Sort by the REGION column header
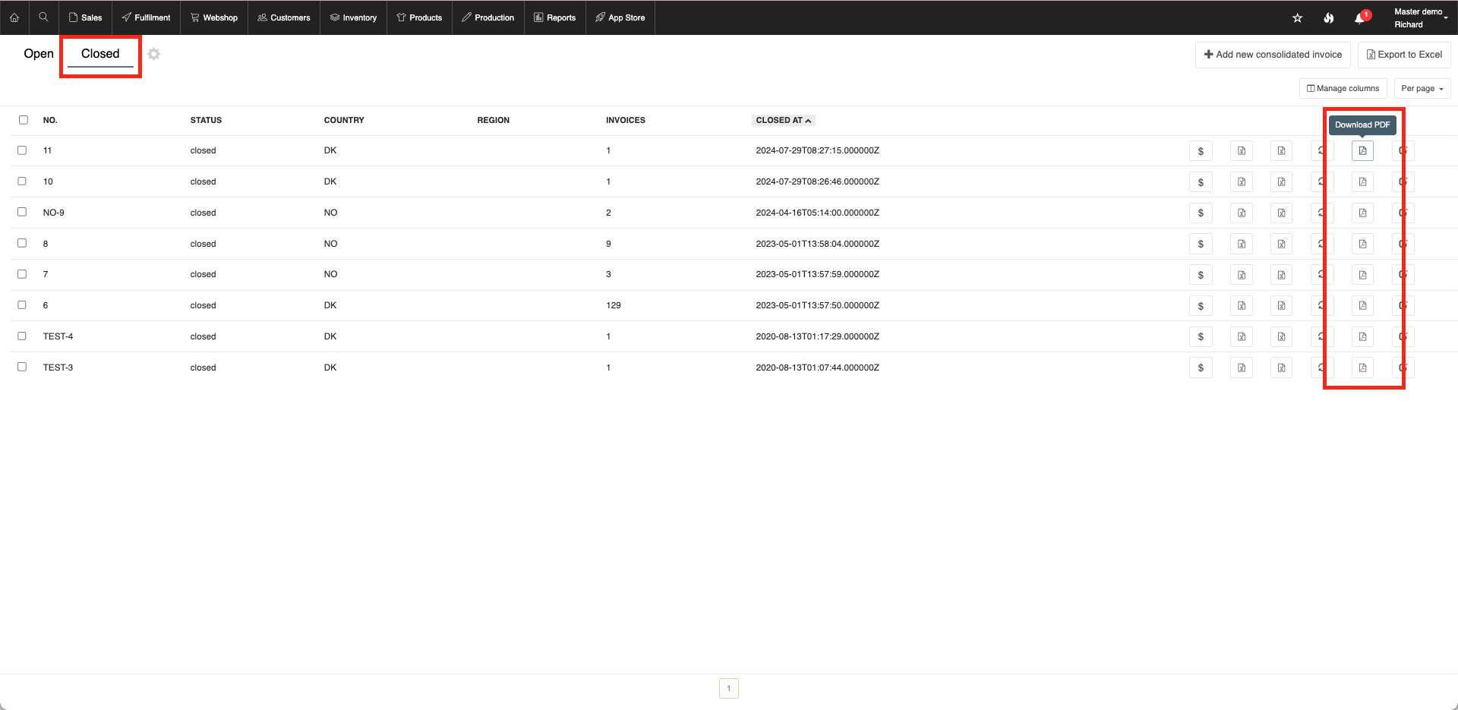The height and width of the screenshot is (710, 1458). [494, 121]
